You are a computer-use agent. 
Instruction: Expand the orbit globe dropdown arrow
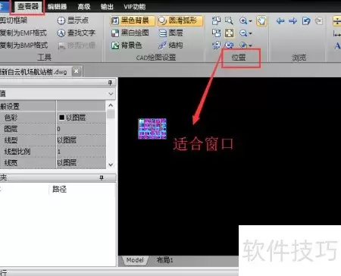click(250, 45)
